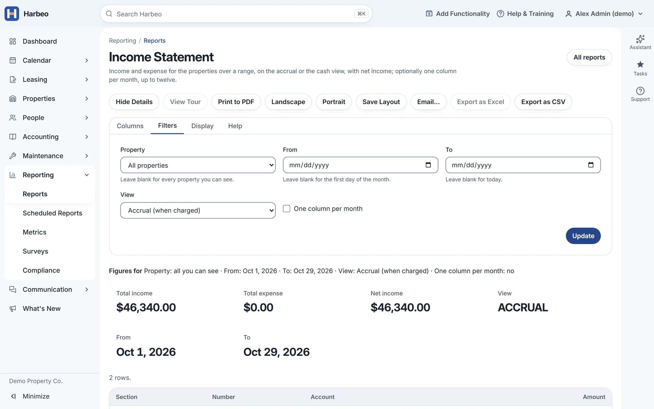Viewport: 654px width, 409px height.
Task: Click the Calendar sidebar icon
Action: (13, 60)
